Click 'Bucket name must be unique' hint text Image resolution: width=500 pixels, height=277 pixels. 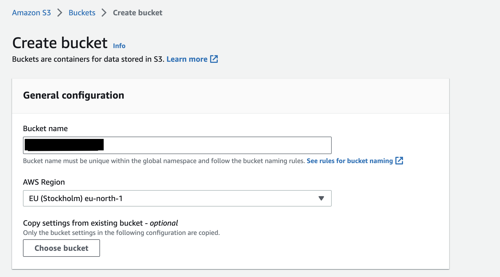point(164,161)
